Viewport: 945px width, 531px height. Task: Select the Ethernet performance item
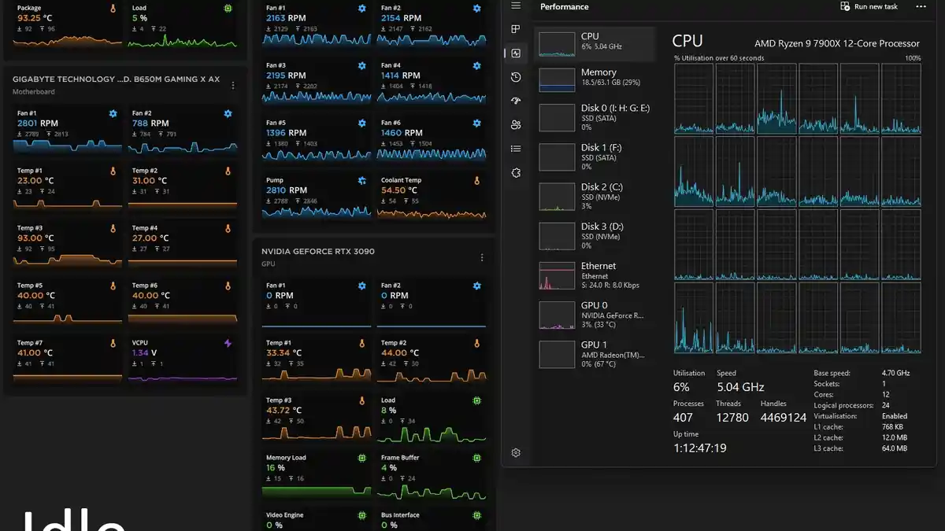(x=595, y=275)
